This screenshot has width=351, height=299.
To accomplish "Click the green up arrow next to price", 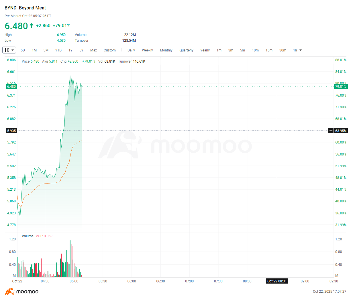I will 32,26.
